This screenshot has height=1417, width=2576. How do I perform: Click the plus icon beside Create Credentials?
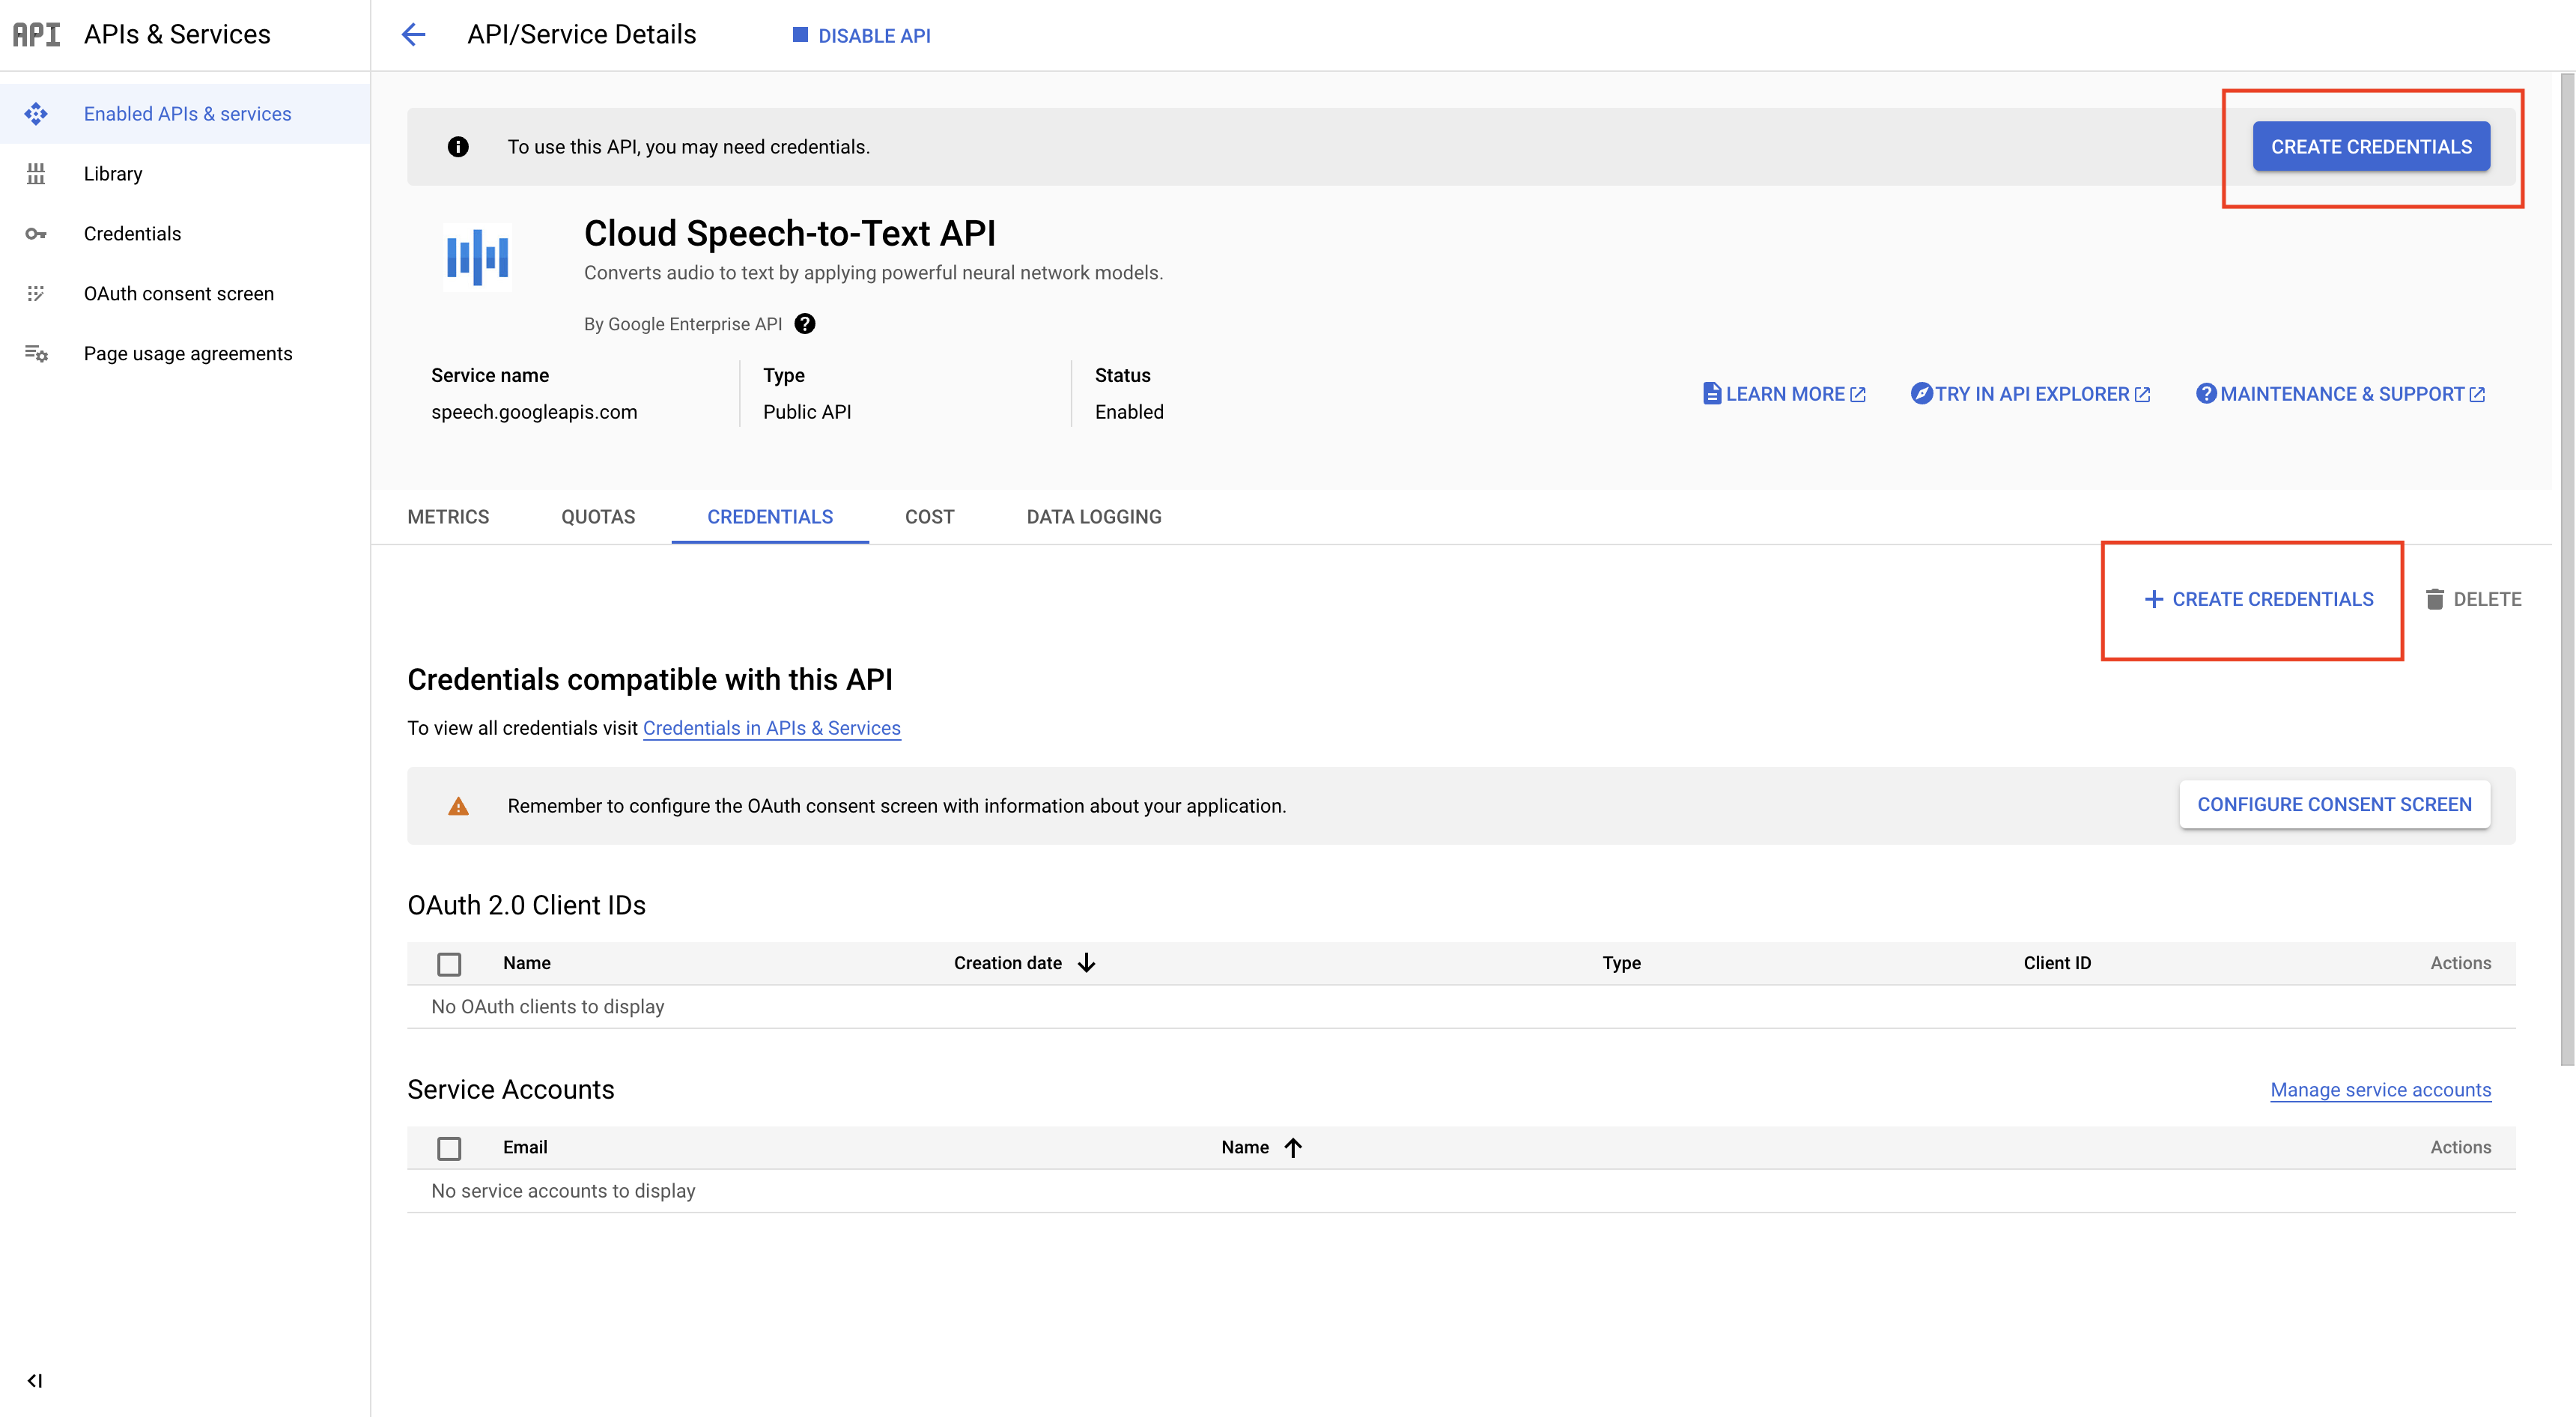[2154, 599]
